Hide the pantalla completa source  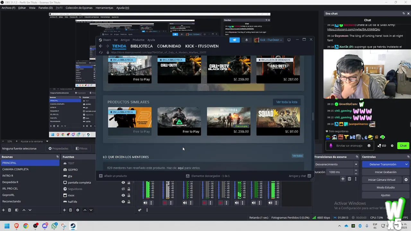coord(123,183)
